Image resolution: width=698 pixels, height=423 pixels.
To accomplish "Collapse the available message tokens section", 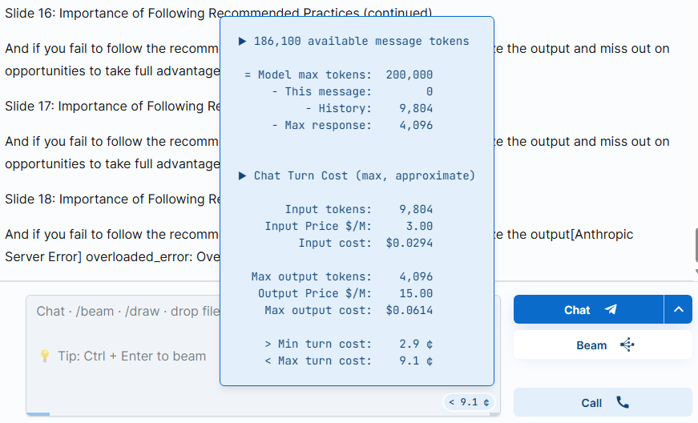I will click(243, 41).
